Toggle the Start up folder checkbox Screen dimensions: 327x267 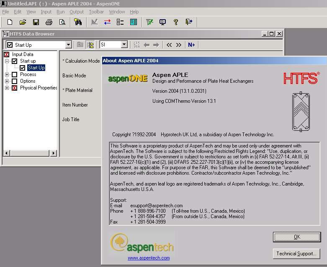pos(14,61)
